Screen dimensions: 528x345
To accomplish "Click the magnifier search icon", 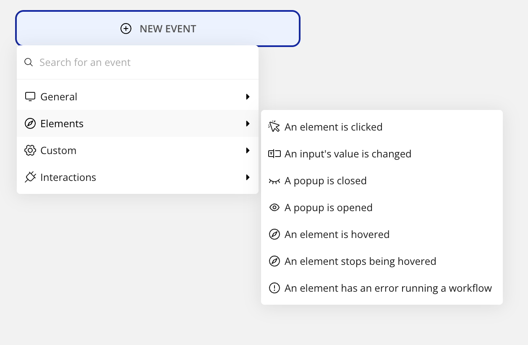I will (x=29, y=63).
